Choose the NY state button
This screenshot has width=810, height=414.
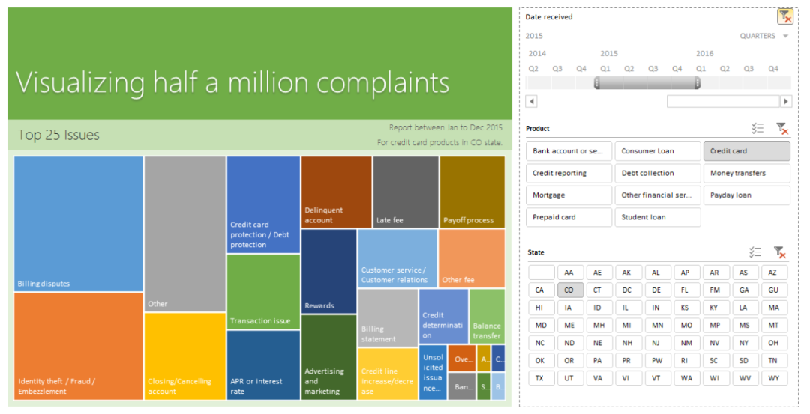[x=743, y=344]
